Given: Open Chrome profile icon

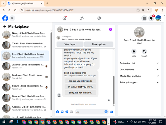Looking at the screenshot, I should [x=156, y=10].
